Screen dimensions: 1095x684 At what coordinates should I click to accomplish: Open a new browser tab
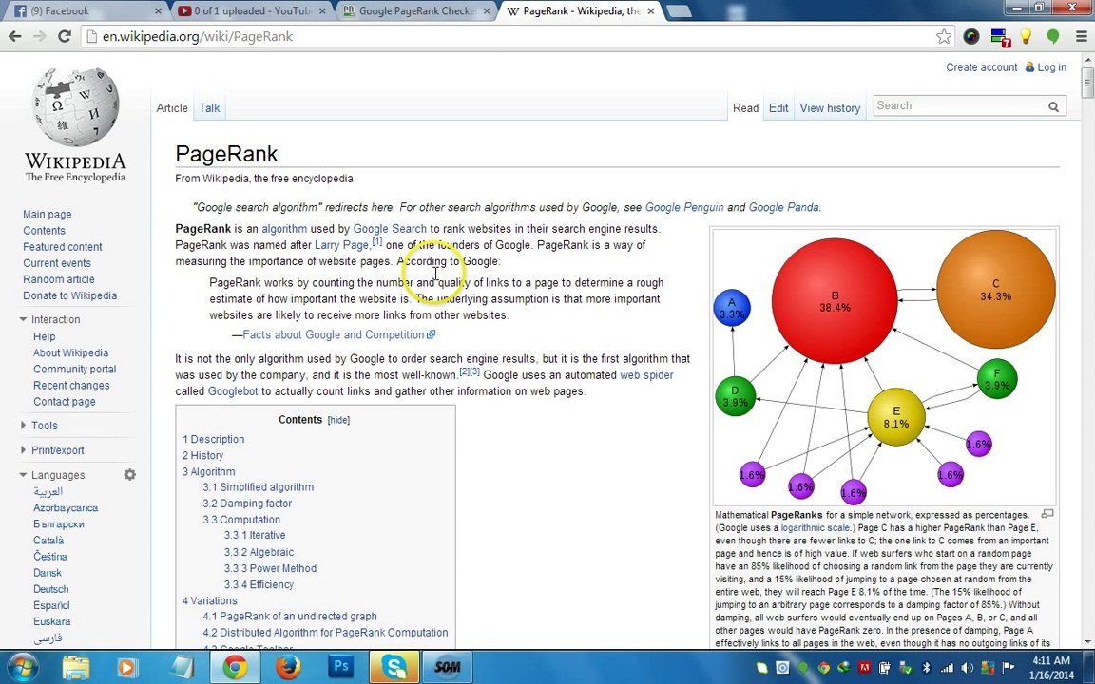[679, 11]
